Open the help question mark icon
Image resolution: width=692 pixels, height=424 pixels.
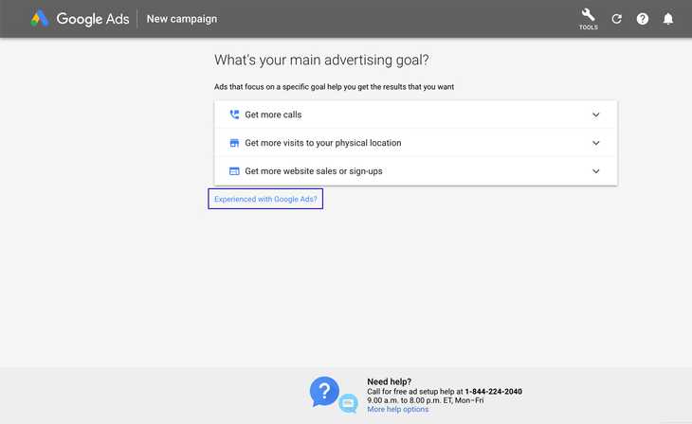[643, 19]
